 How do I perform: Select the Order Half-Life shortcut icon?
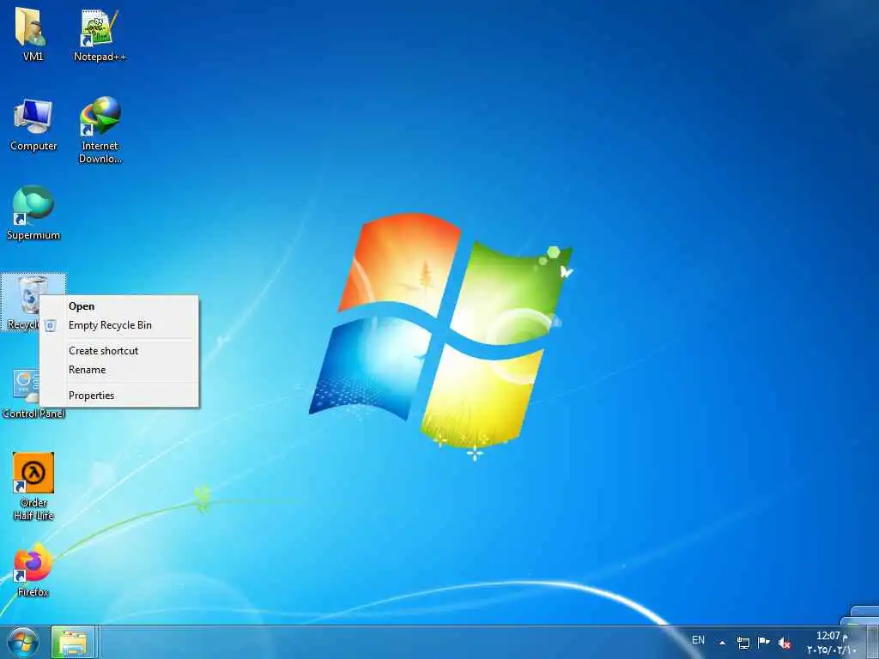coord(33,487)
